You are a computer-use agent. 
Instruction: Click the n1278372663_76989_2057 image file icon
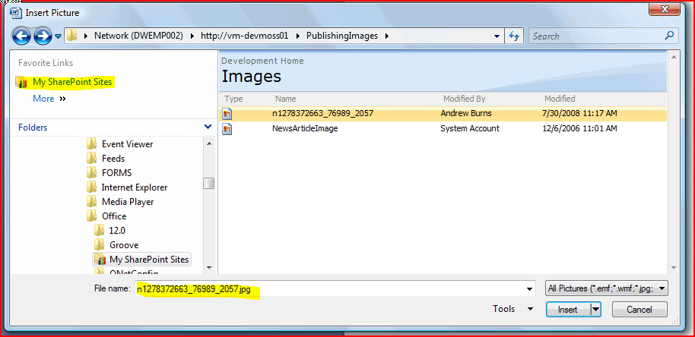(x=227, y=114)
